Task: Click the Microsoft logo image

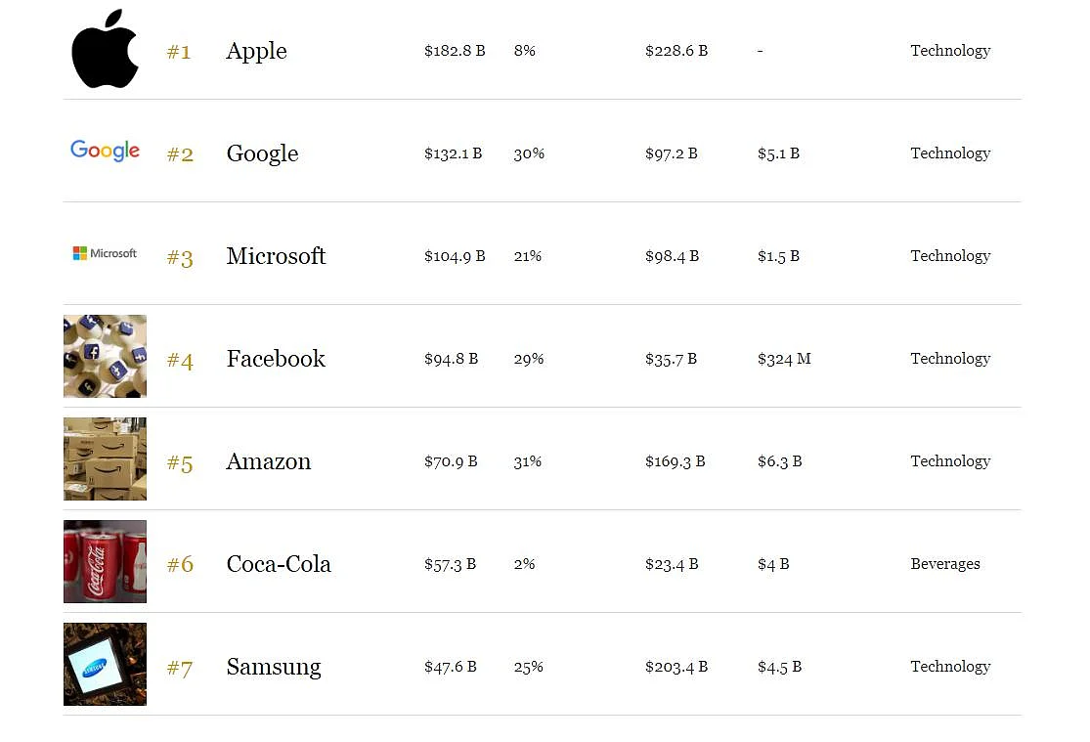Action: pyautogui.click(x=105, y=253)
